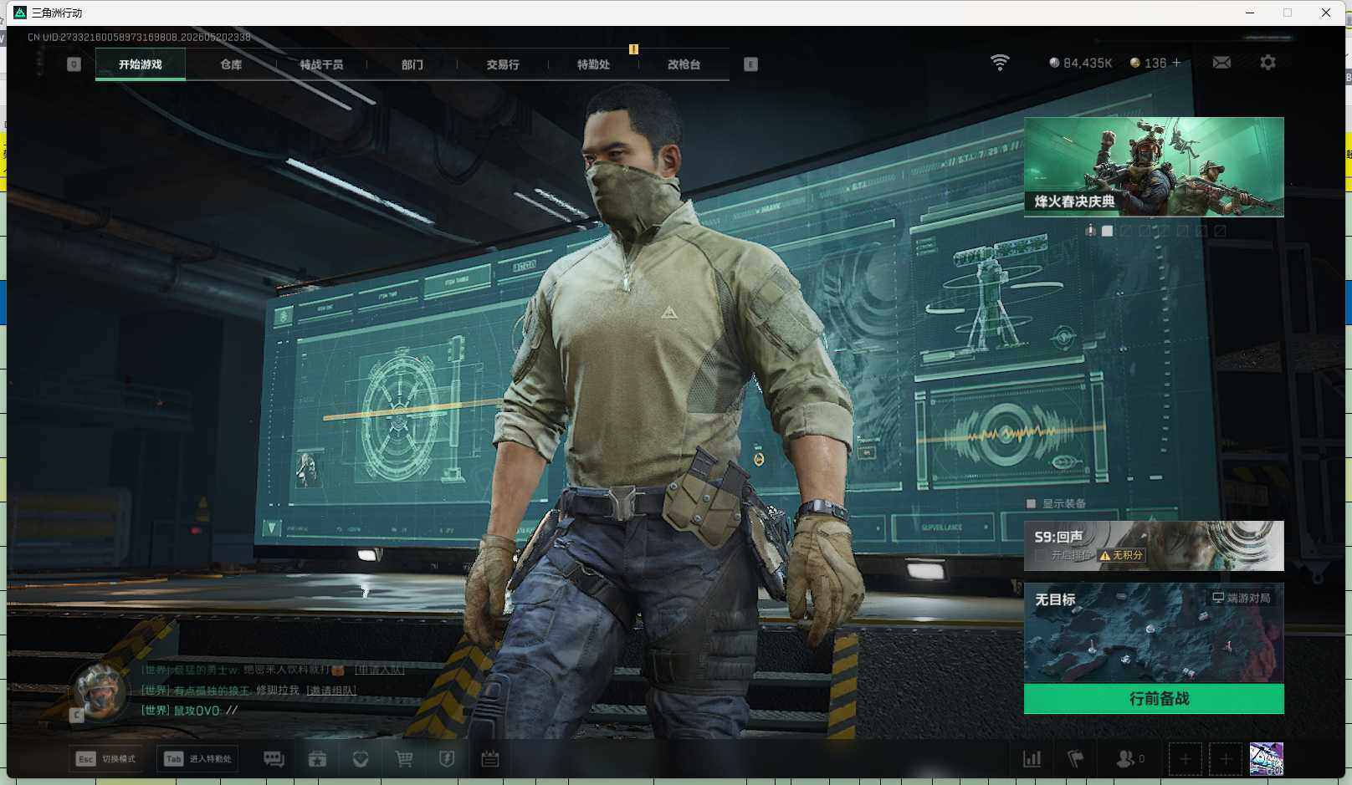
Task: Toggle the 开启排位 ranked checkbox
Action: pyautogui.click(x=1040, y=555)
